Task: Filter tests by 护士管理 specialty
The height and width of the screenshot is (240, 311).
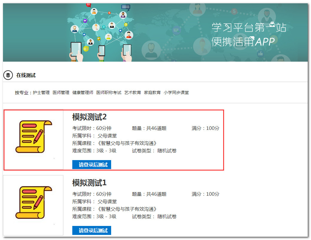Action: tap(41, 93)
